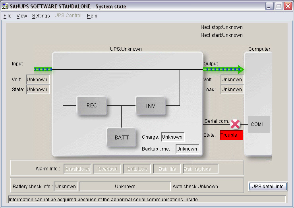Click the Overload alarm indicator
This screenshot has height=208, width=294.
tap(107, 169)
